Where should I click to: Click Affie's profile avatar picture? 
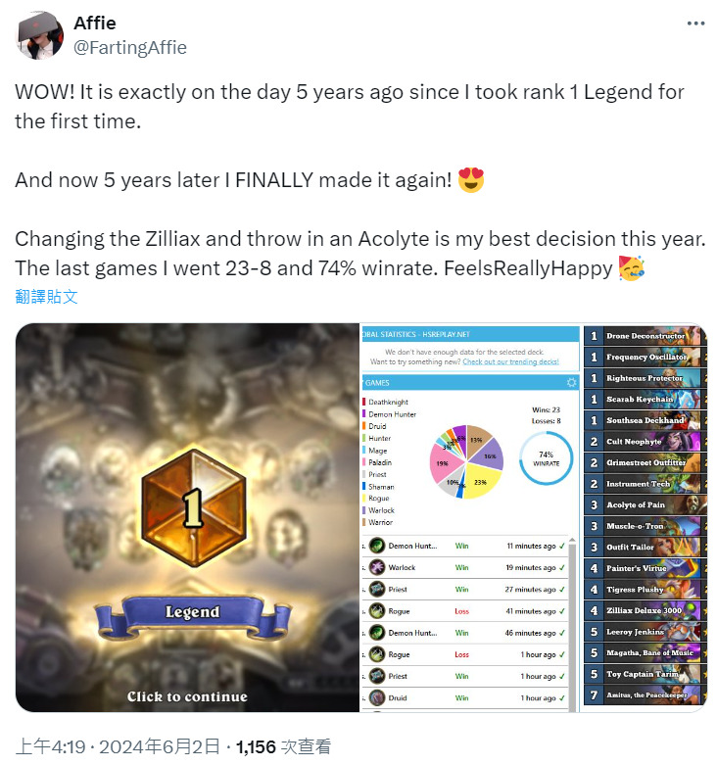point(40,35)
